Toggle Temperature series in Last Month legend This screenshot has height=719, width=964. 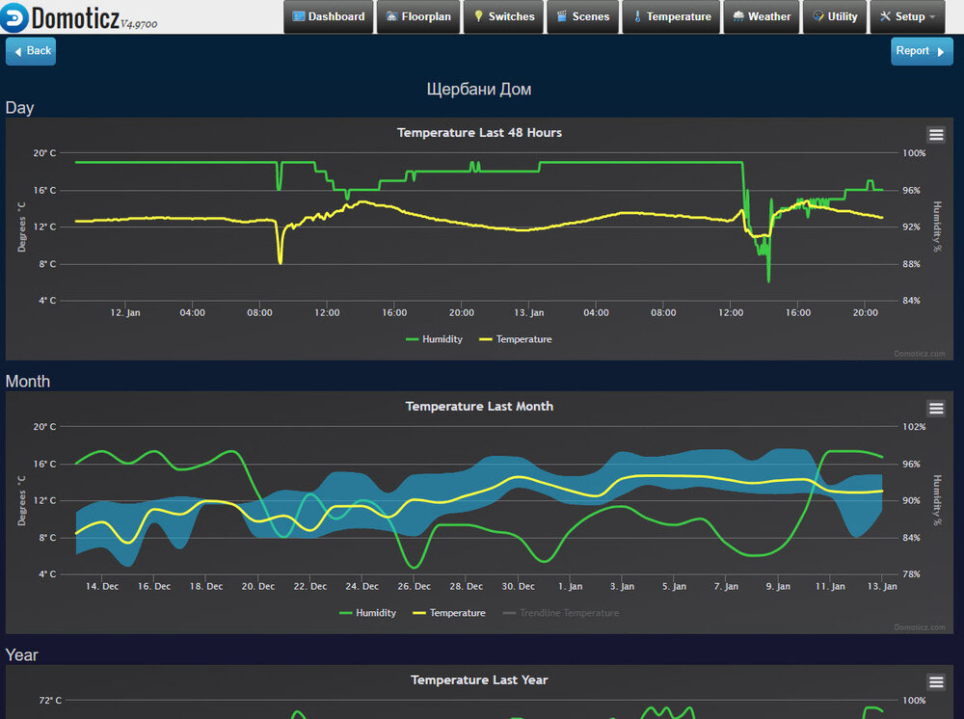449,613
